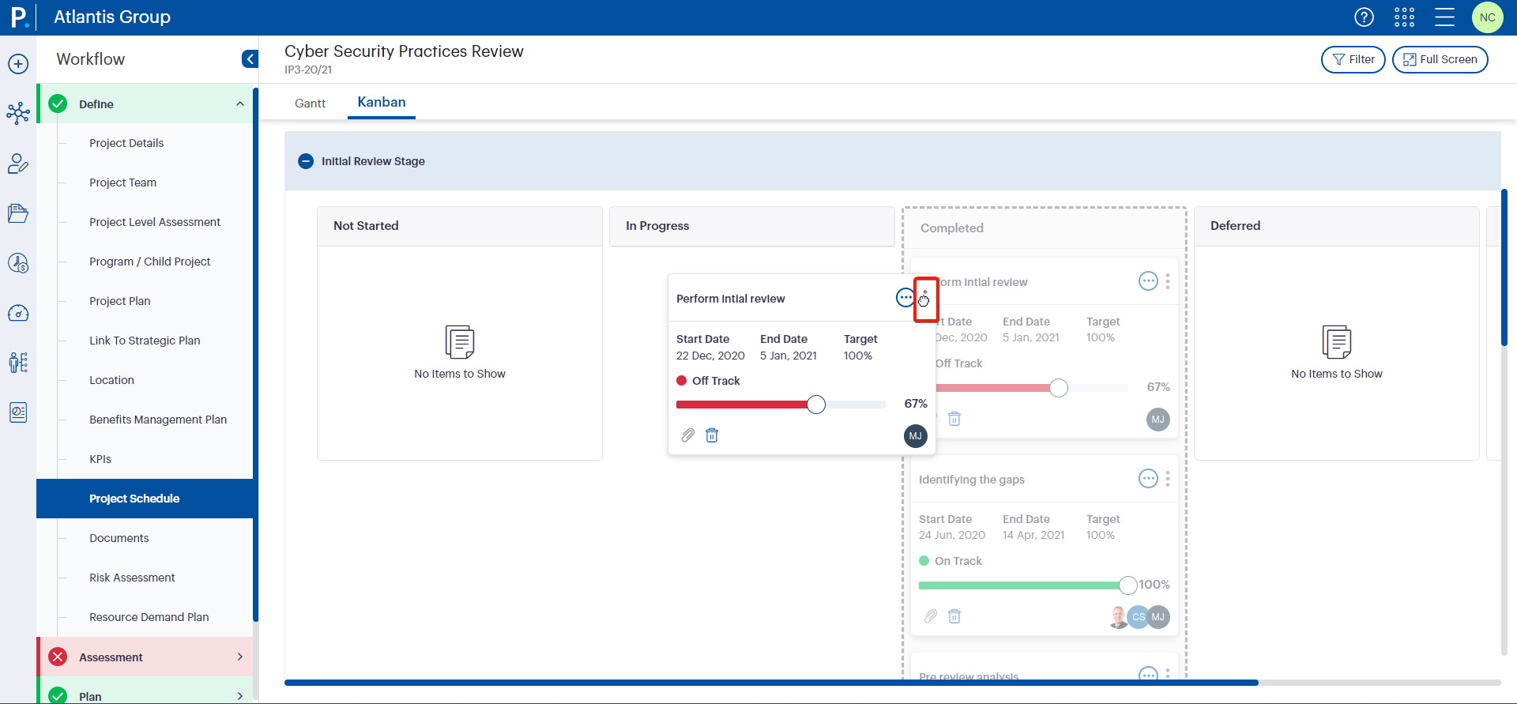
Task: Open the financial pie chart sidebar icon
Action: click(x=18, y=263)
